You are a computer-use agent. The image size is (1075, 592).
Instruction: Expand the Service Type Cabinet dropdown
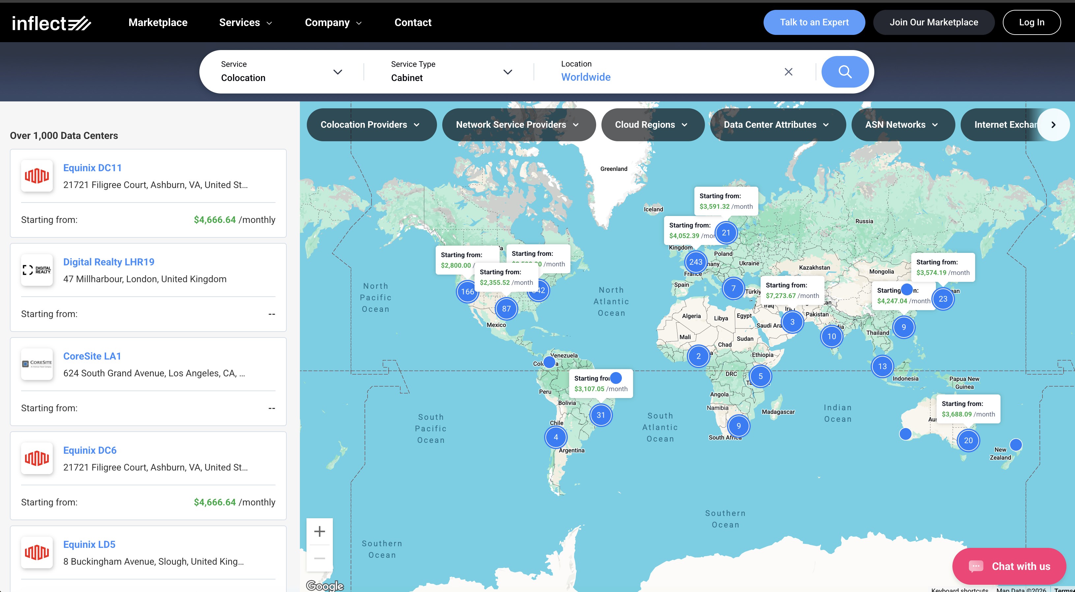pyautogui.click(x=508, y=72)
